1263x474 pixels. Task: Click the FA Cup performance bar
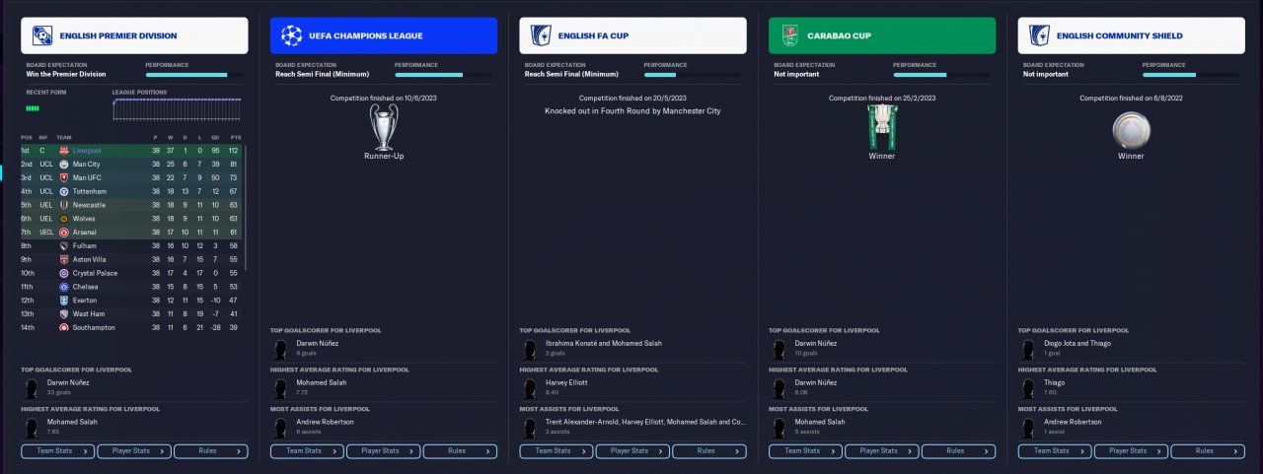pyautogui.click(x=691, y=74)
